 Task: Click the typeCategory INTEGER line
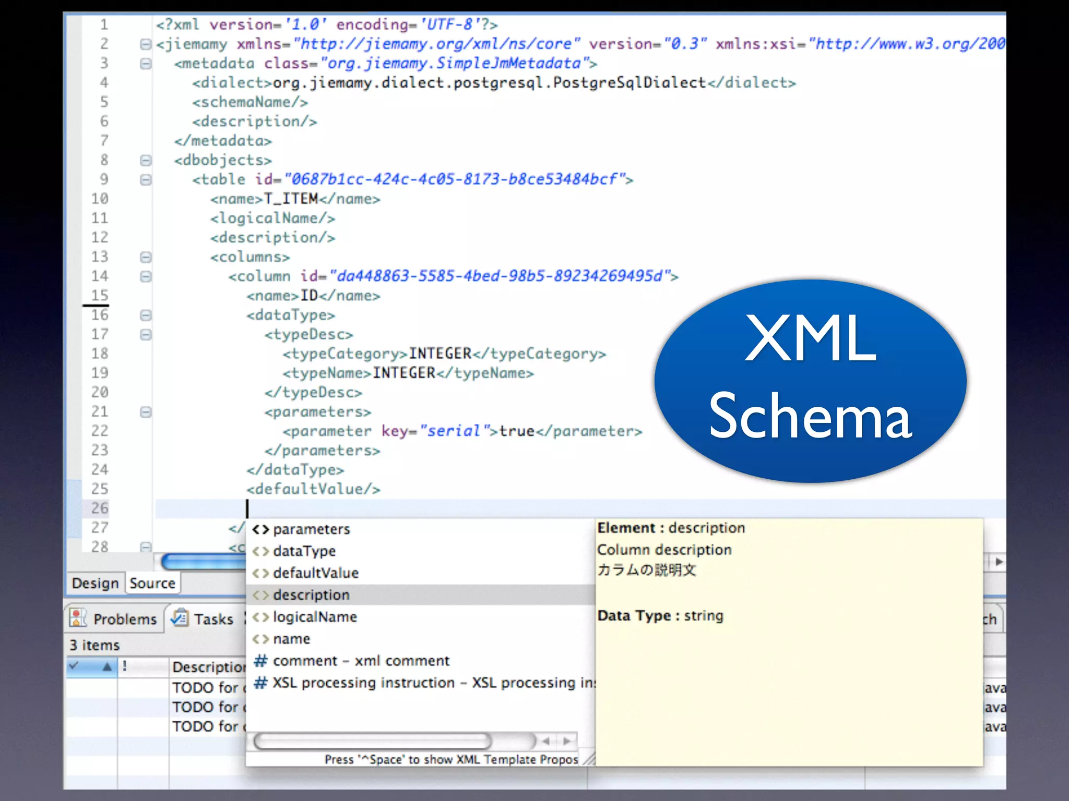click(x=444, y=354)
